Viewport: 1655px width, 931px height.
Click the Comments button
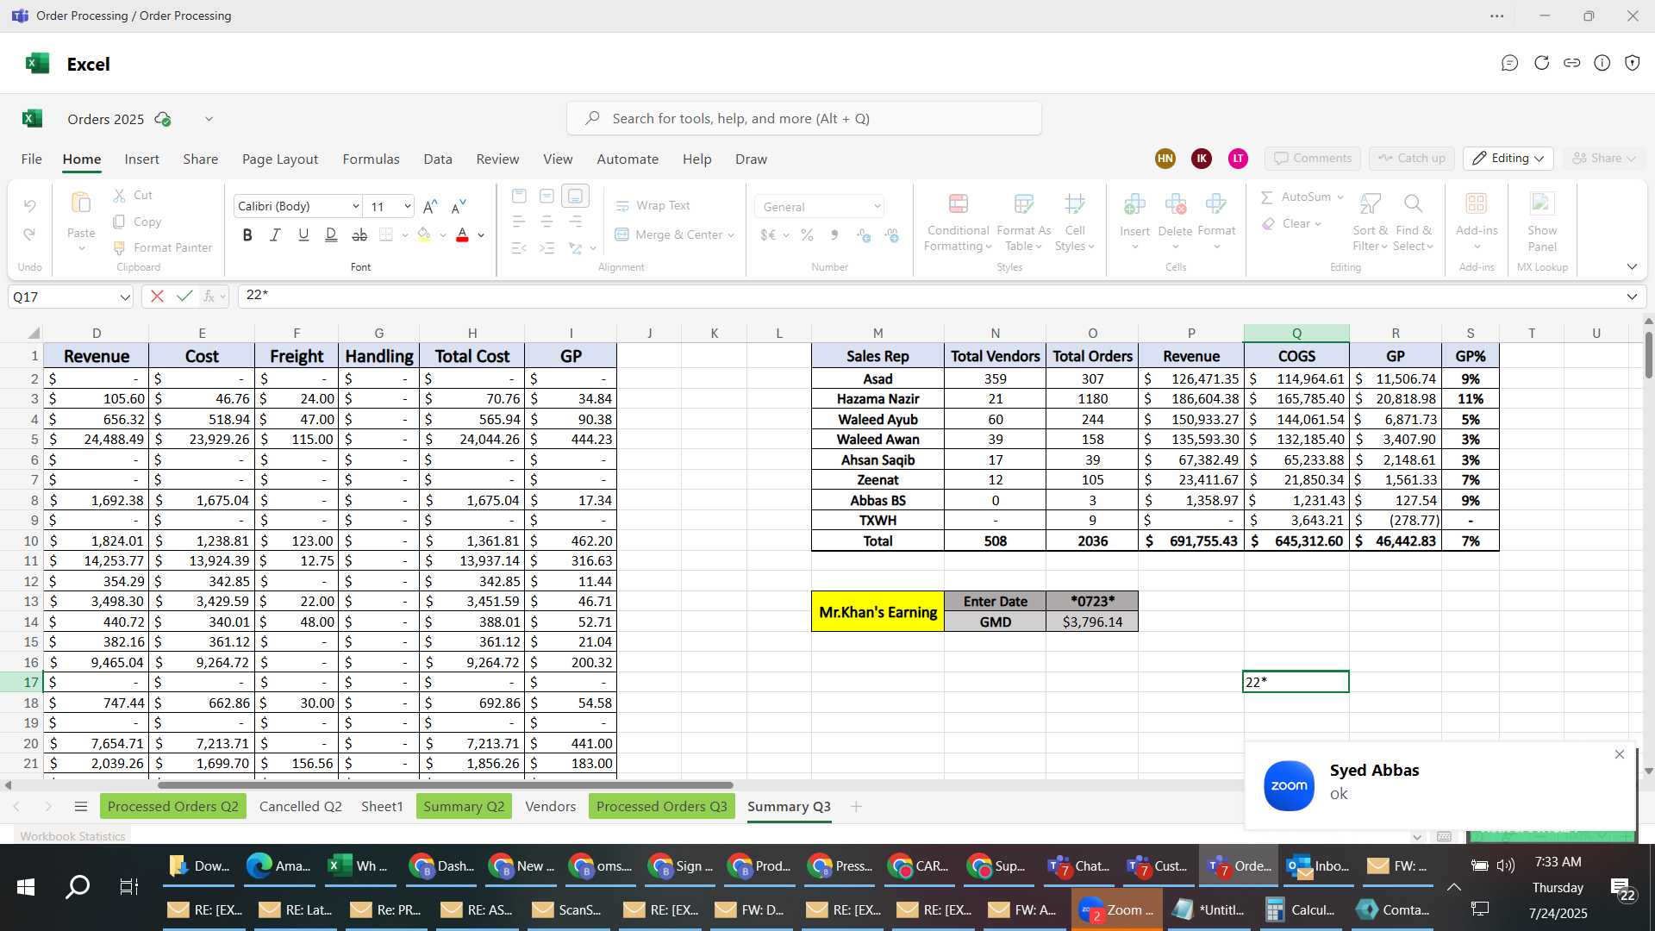pyautogui.click(x=1313, y=159)
